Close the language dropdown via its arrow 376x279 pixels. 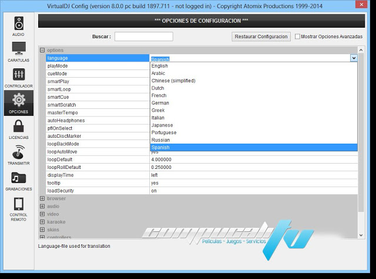click(x=354, y=58)
